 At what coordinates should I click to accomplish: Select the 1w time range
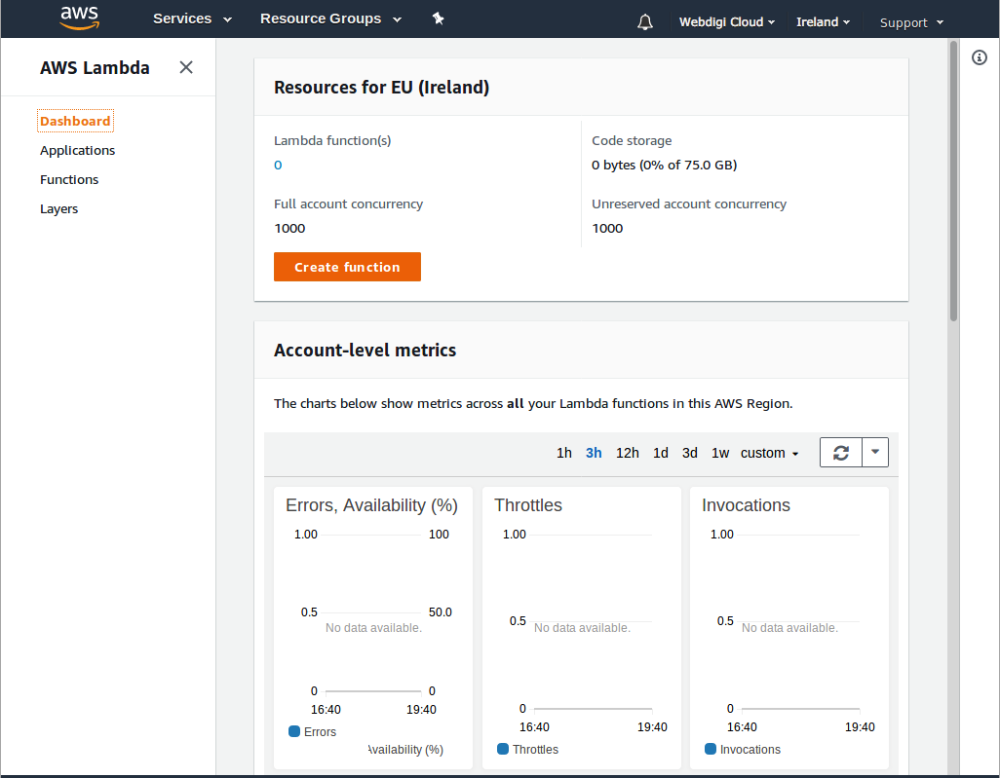(x=720, y=453)
